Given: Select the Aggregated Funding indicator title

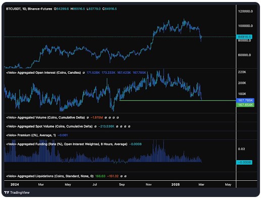Looking at the screenshot, I should click(67, 144).
